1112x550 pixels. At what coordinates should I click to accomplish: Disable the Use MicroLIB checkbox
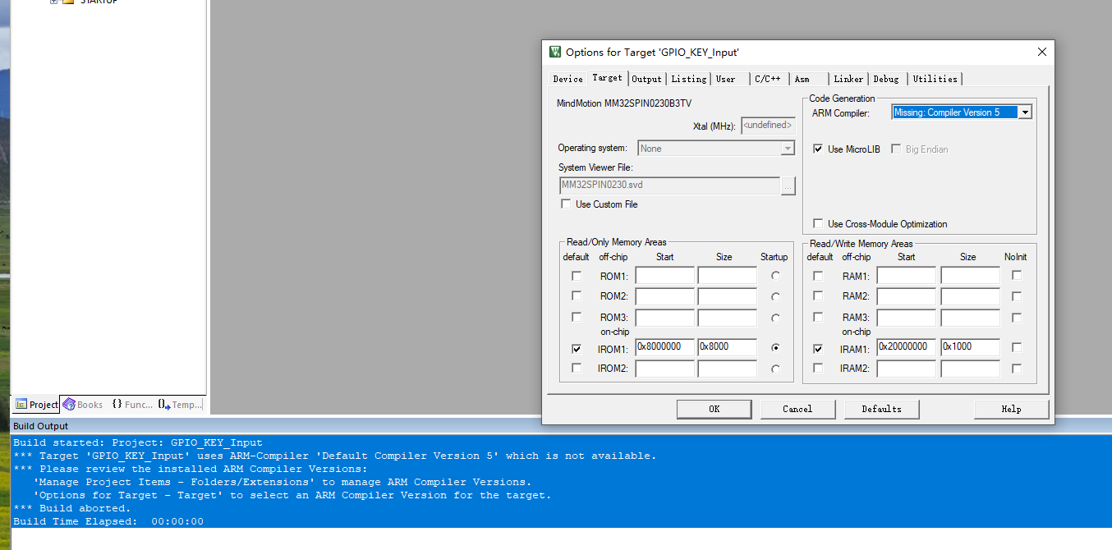point(818,149)
